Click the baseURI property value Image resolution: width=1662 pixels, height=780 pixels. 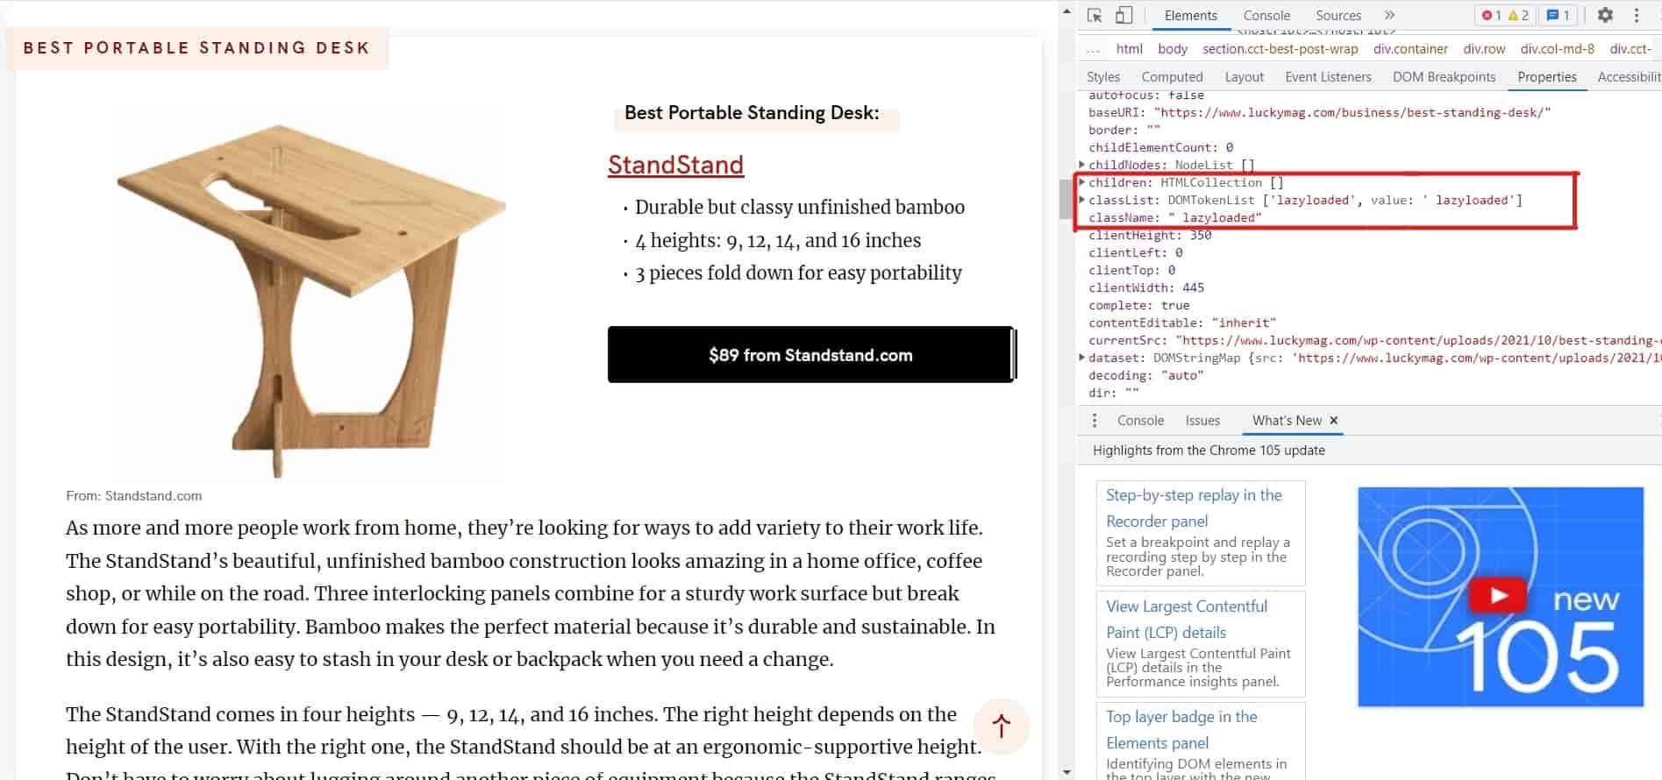click(1352, 112)
